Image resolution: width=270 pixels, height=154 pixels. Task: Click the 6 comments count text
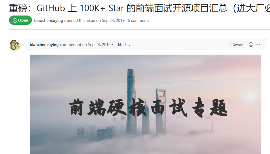138,20
